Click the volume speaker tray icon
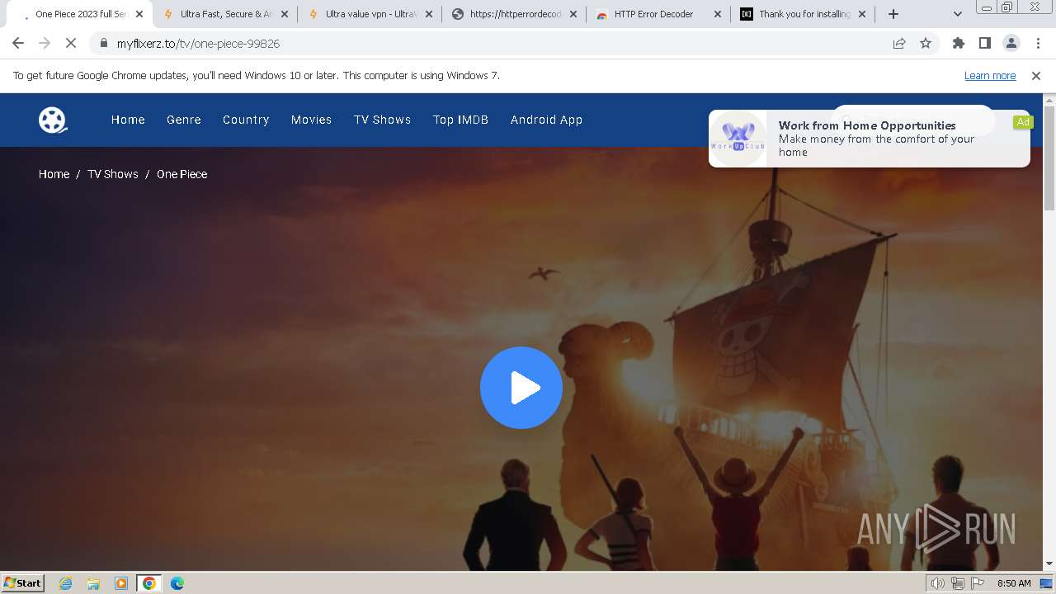The height and width of the screenshot is (594, 1056). (x=938, y=583)
